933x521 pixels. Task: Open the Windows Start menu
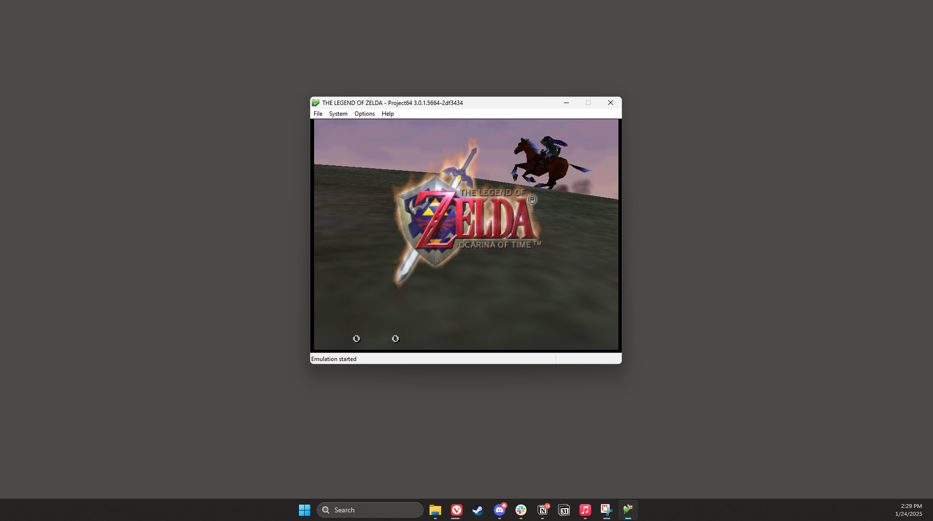(x=305, y=510)
